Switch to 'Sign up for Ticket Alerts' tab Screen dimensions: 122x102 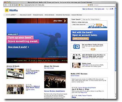91,19
